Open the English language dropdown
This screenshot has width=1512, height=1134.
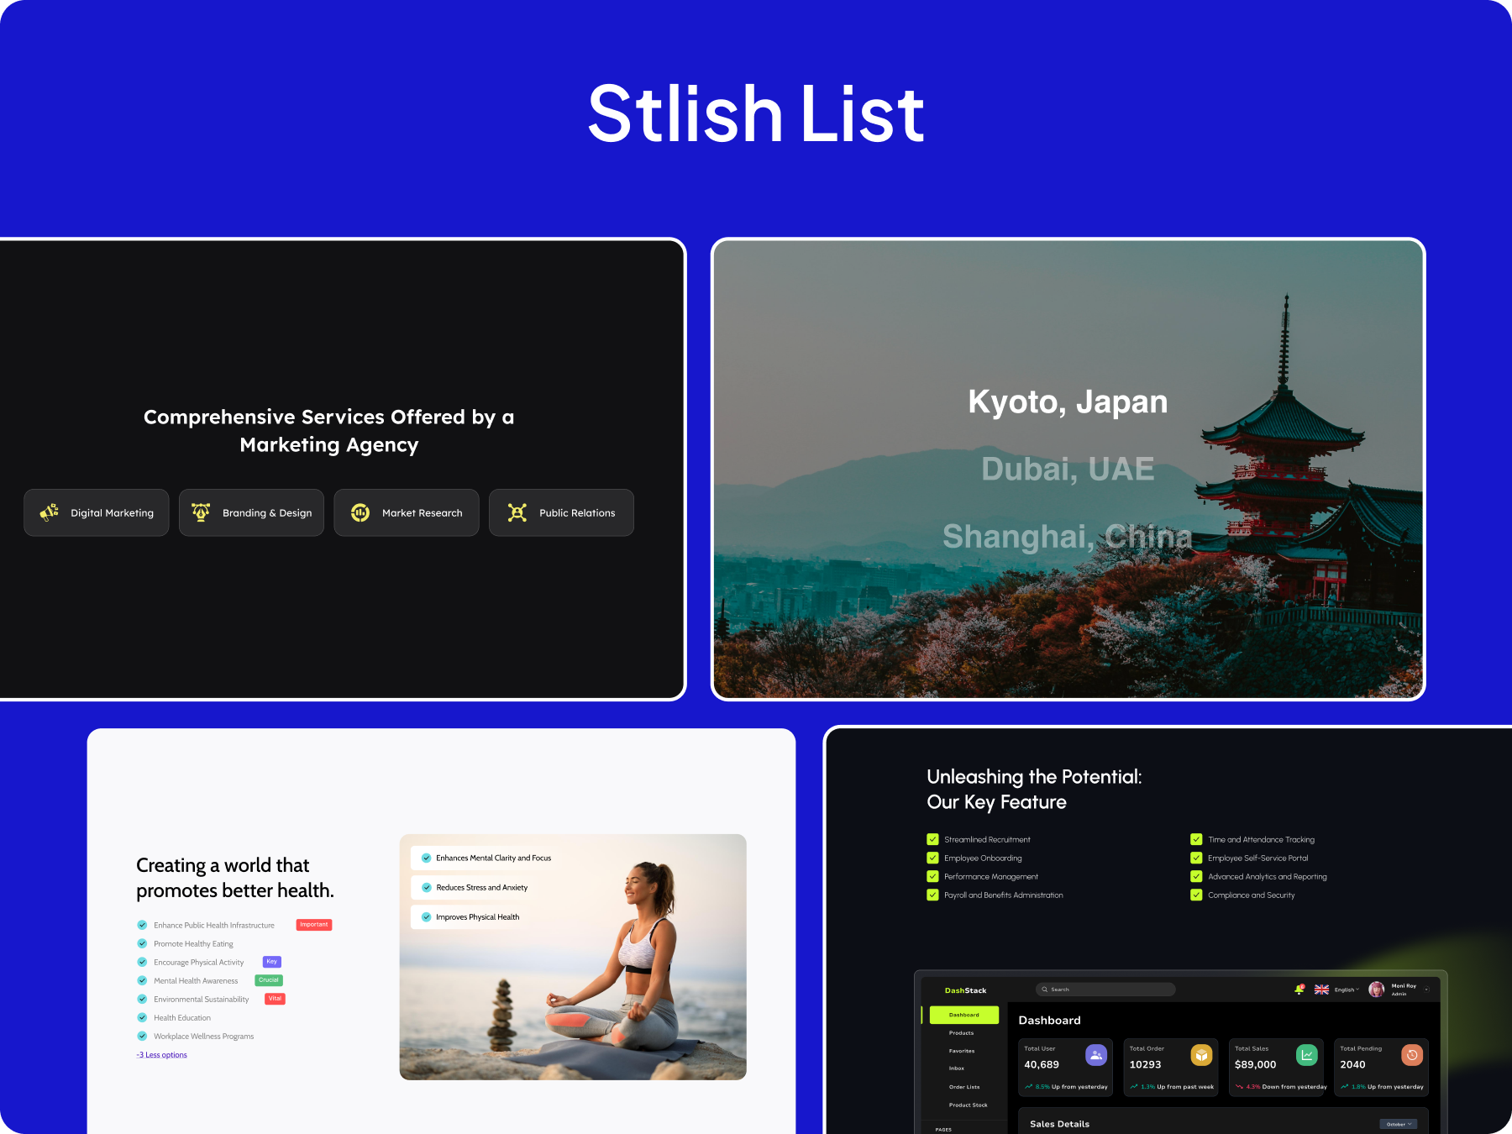click(1346, 989)
